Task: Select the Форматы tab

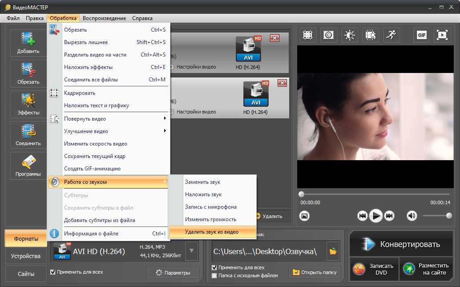Action: point(26,238)
